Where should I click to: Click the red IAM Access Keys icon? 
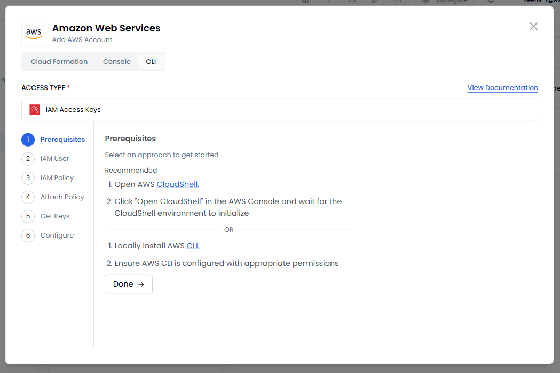35,110
